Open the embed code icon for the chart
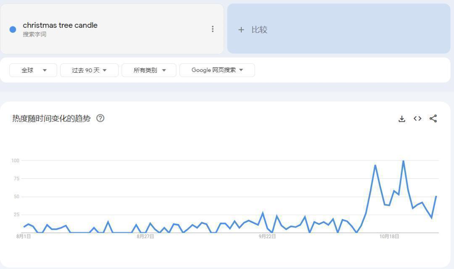Viewport: 454px width, 269px height. click(417, 119)
